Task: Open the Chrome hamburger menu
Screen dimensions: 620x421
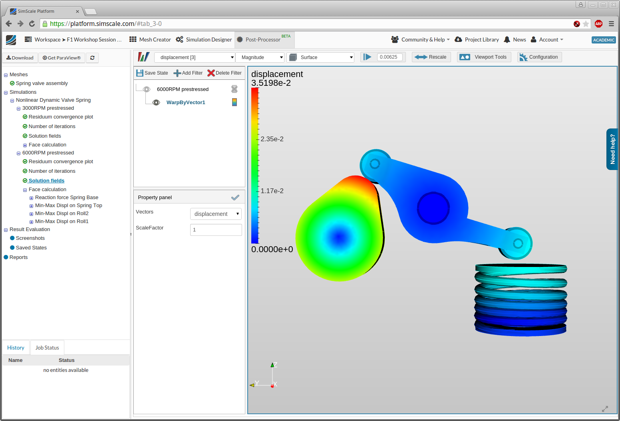Action: click(611, 24)
